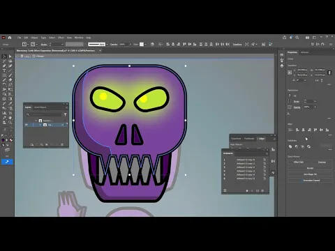Select artboard row 6 in Artboards panel
This screenshot has width=335, height=251.
point(244,178)
